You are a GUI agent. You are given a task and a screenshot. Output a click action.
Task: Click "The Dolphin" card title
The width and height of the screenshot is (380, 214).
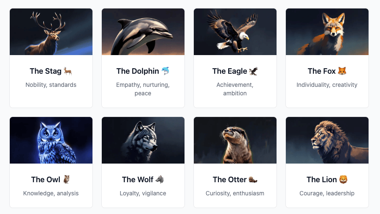138,71
